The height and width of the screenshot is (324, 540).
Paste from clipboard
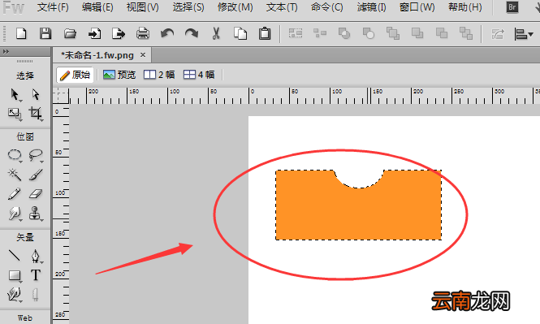[x=265, y=33]
